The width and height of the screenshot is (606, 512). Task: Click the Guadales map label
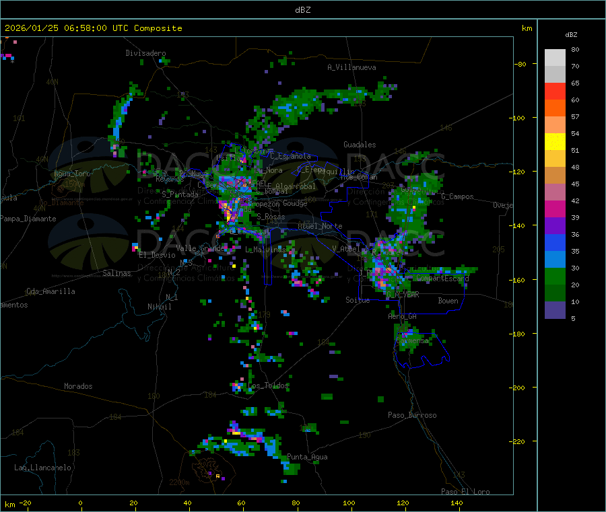coord(360,145)
